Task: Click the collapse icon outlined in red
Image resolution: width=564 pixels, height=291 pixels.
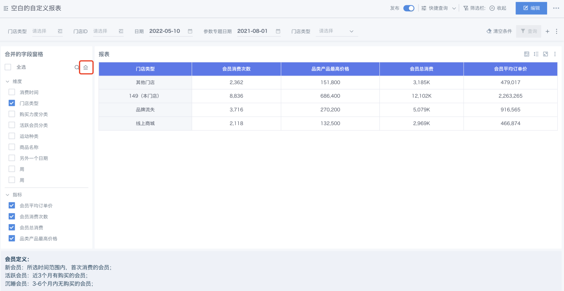Action: click(86, 68)
